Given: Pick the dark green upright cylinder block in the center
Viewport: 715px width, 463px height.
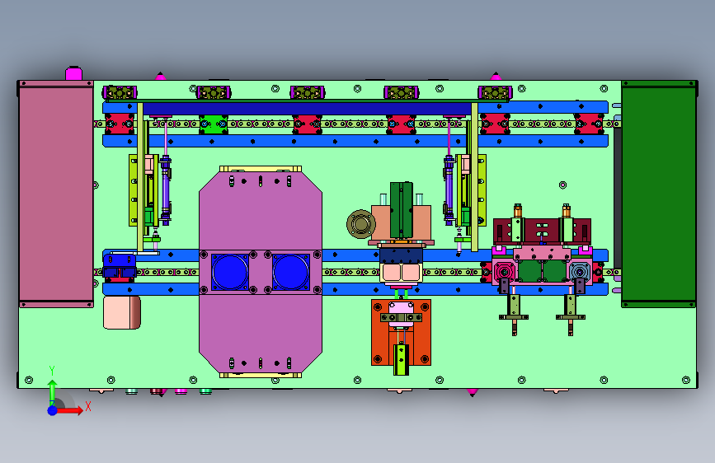Looking at the screenshot, I should pos(402,209).
